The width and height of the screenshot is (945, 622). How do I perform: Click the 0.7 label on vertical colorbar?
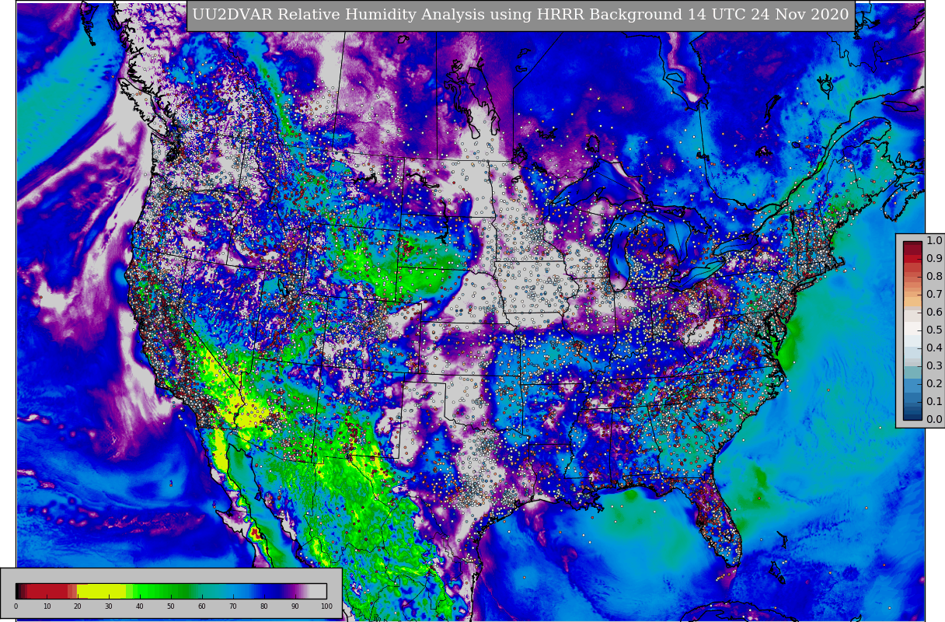coord(934,295)
